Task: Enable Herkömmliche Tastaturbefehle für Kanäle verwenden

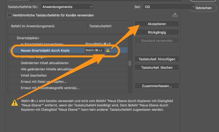Action: pyautogui.click(x=10, y=15)
